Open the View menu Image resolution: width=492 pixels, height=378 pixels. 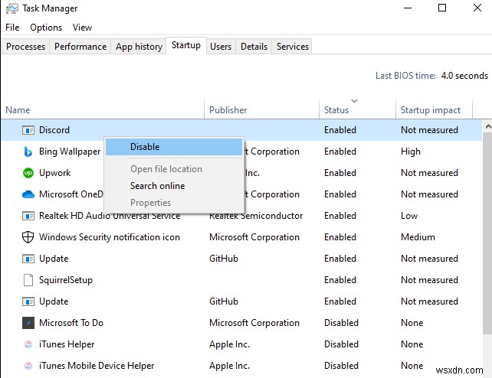point(82,28)
